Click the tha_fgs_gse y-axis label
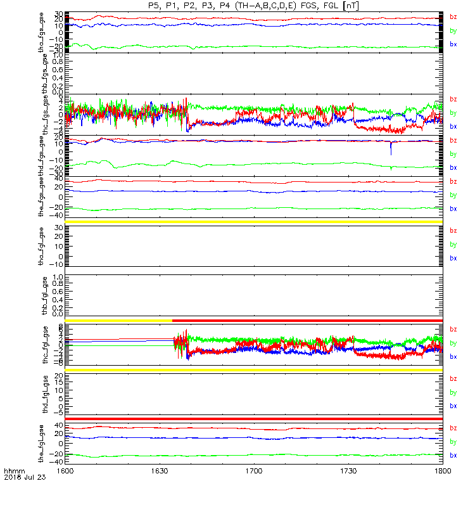Image resolution: width=475 pixels, height=507 pixels. (x=41, y=32)
